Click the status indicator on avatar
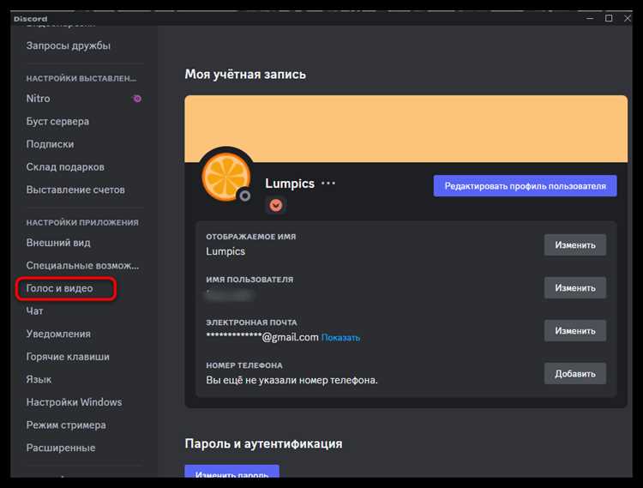Viewport: 643px width, 488px height. click(x=245, y=196)
